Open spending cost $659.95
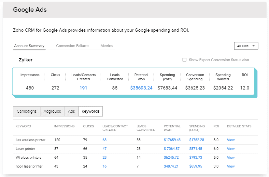This screenshot has width=269, height=177. [196, 166]
